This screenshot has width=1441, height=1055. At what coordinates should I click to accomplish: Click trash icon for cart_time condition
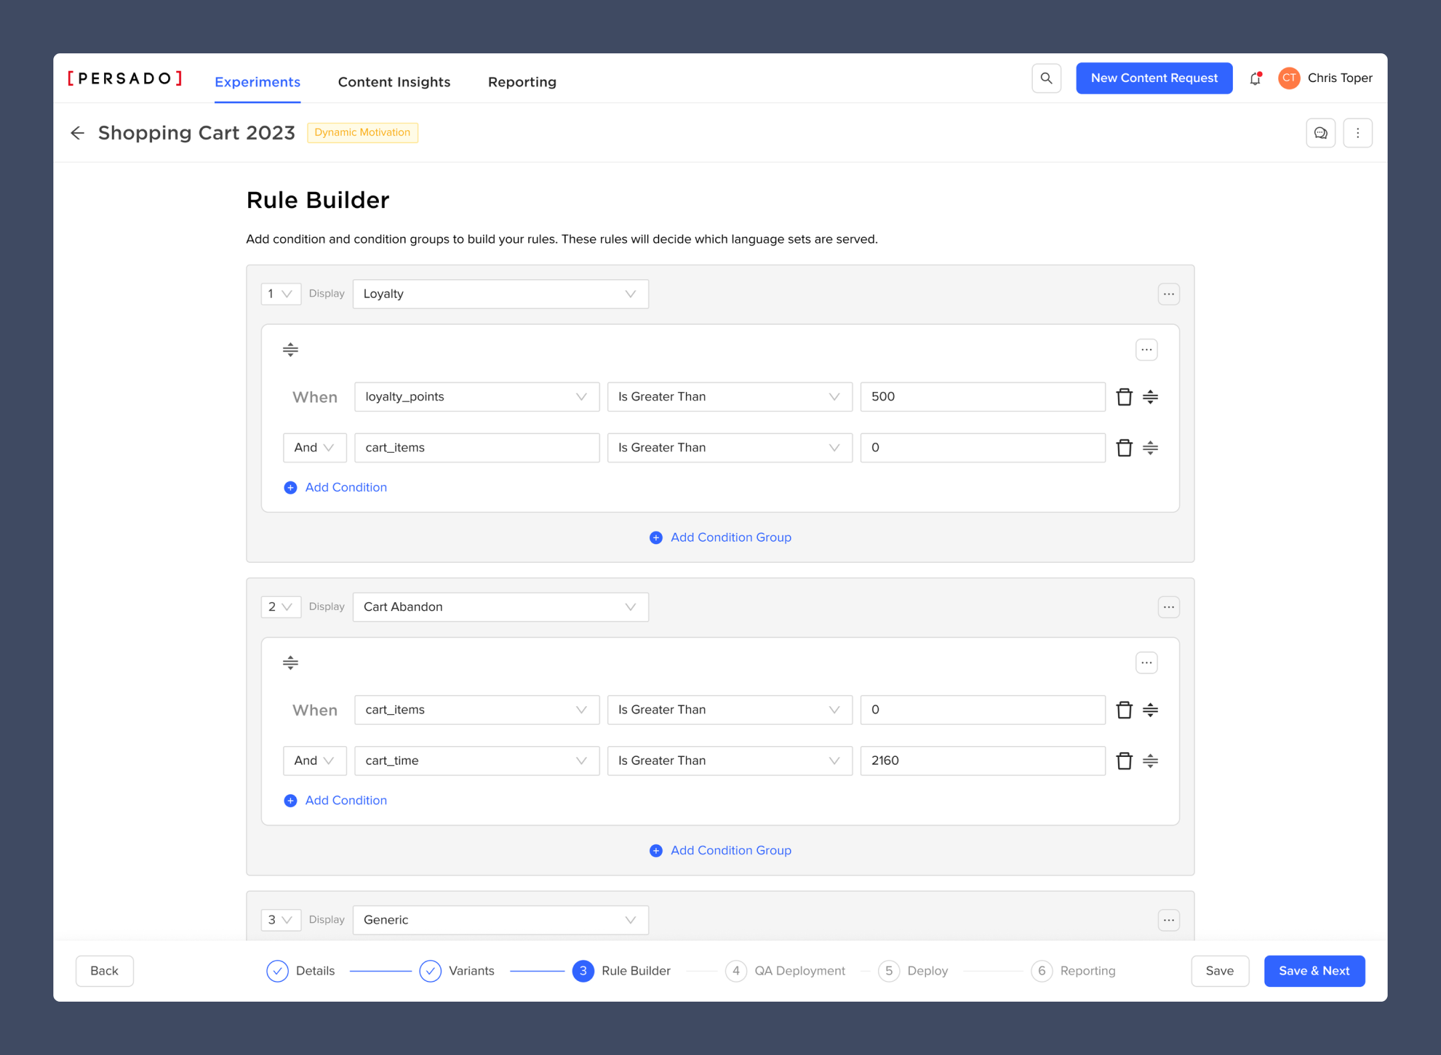coord(1124,761)
